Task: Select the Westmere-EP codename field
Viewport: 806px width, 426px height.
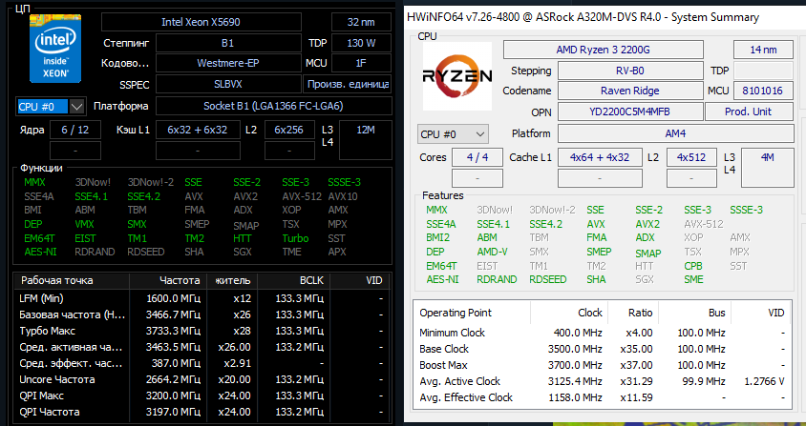Action: tap(228, 63)
